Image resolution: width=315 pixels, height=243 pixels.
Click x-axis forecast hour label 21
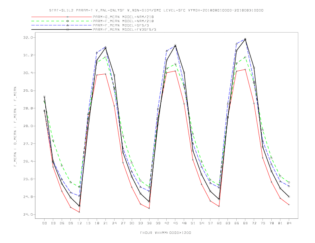[x=105, y=223]
